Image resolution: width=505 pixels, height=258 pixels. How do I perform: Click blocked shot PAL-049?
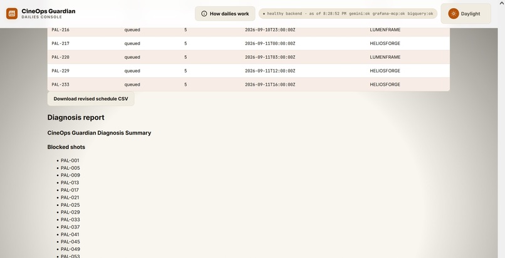click(x=70, y=249)
